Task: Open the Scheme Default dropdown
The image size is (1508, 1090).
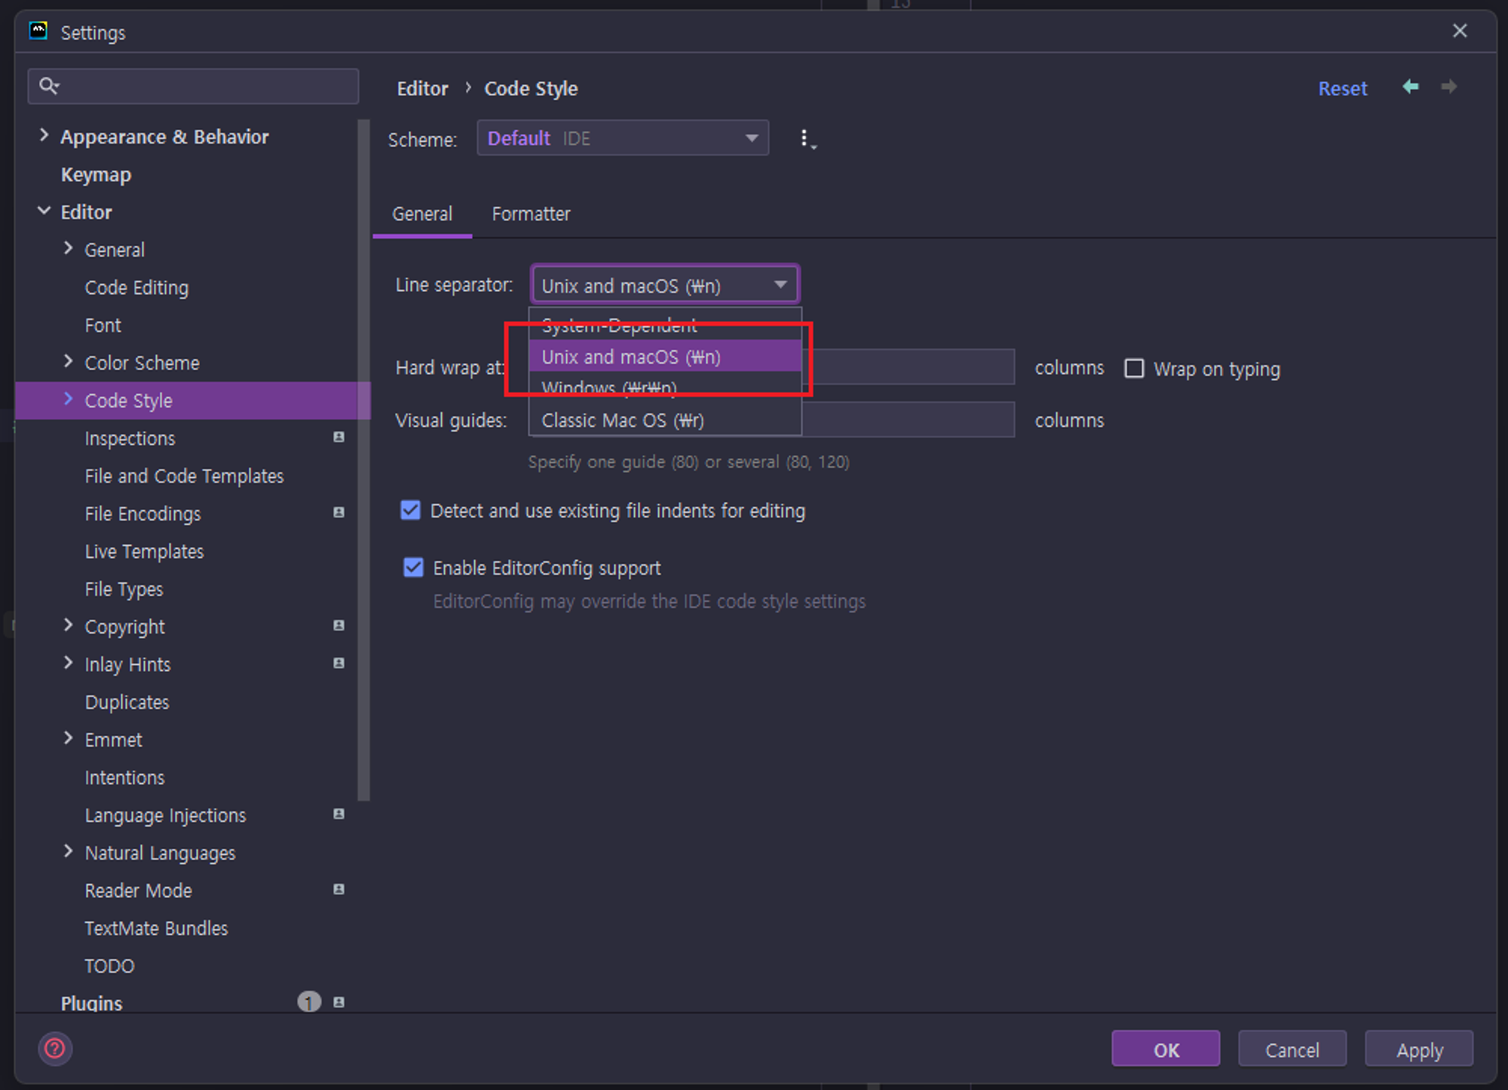Action: click(623, 139)
